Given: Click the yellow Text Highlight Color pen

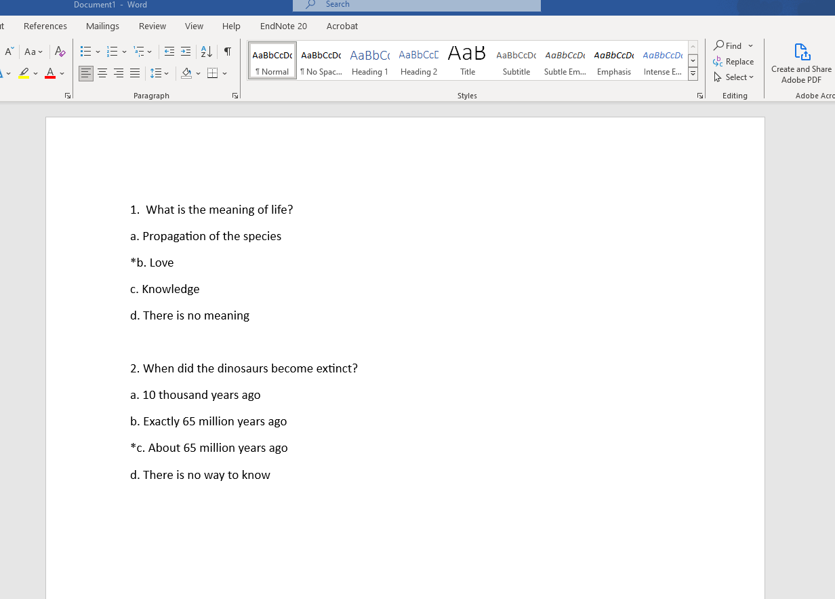Looking at the screenshot, I should pyautogui.click(x=24, y=73).
